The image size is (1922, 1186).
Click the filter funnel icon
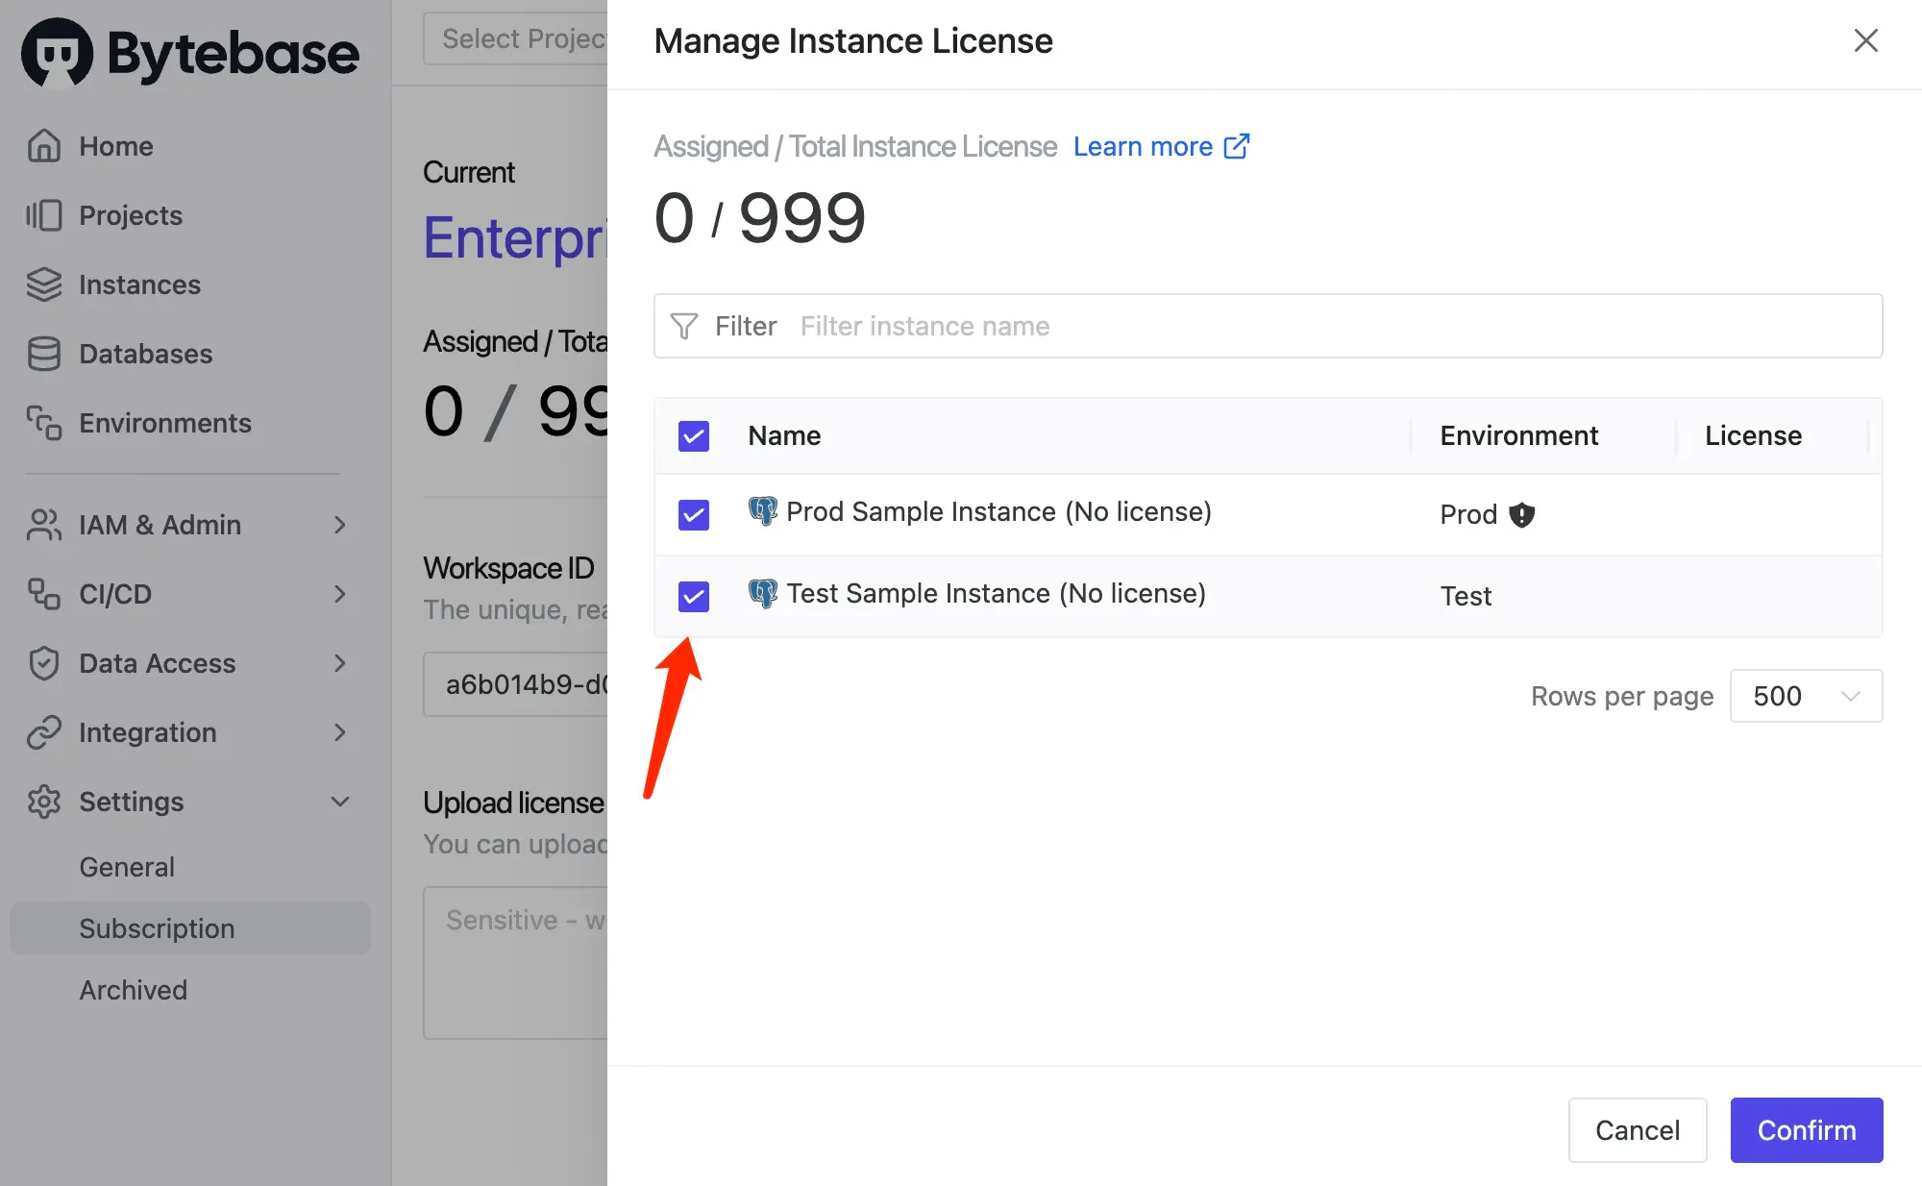click(x=683, y=326)
